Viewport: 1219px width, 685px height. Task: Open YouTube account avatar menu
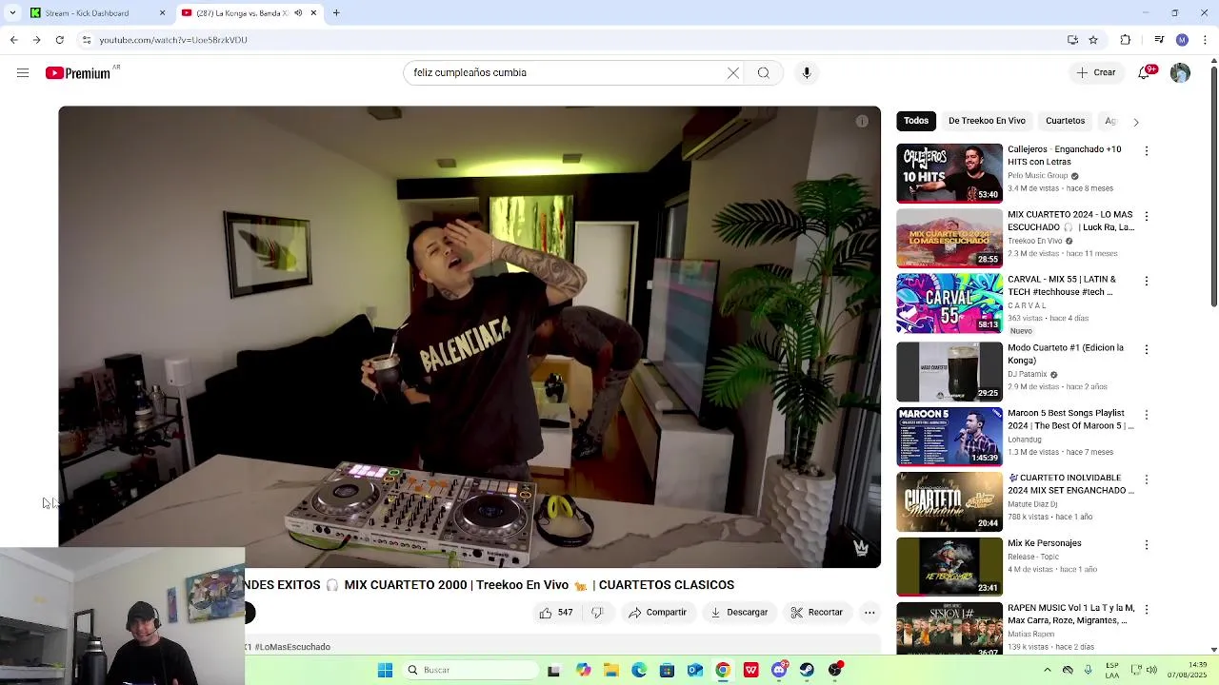click(x=1180, y=73)
